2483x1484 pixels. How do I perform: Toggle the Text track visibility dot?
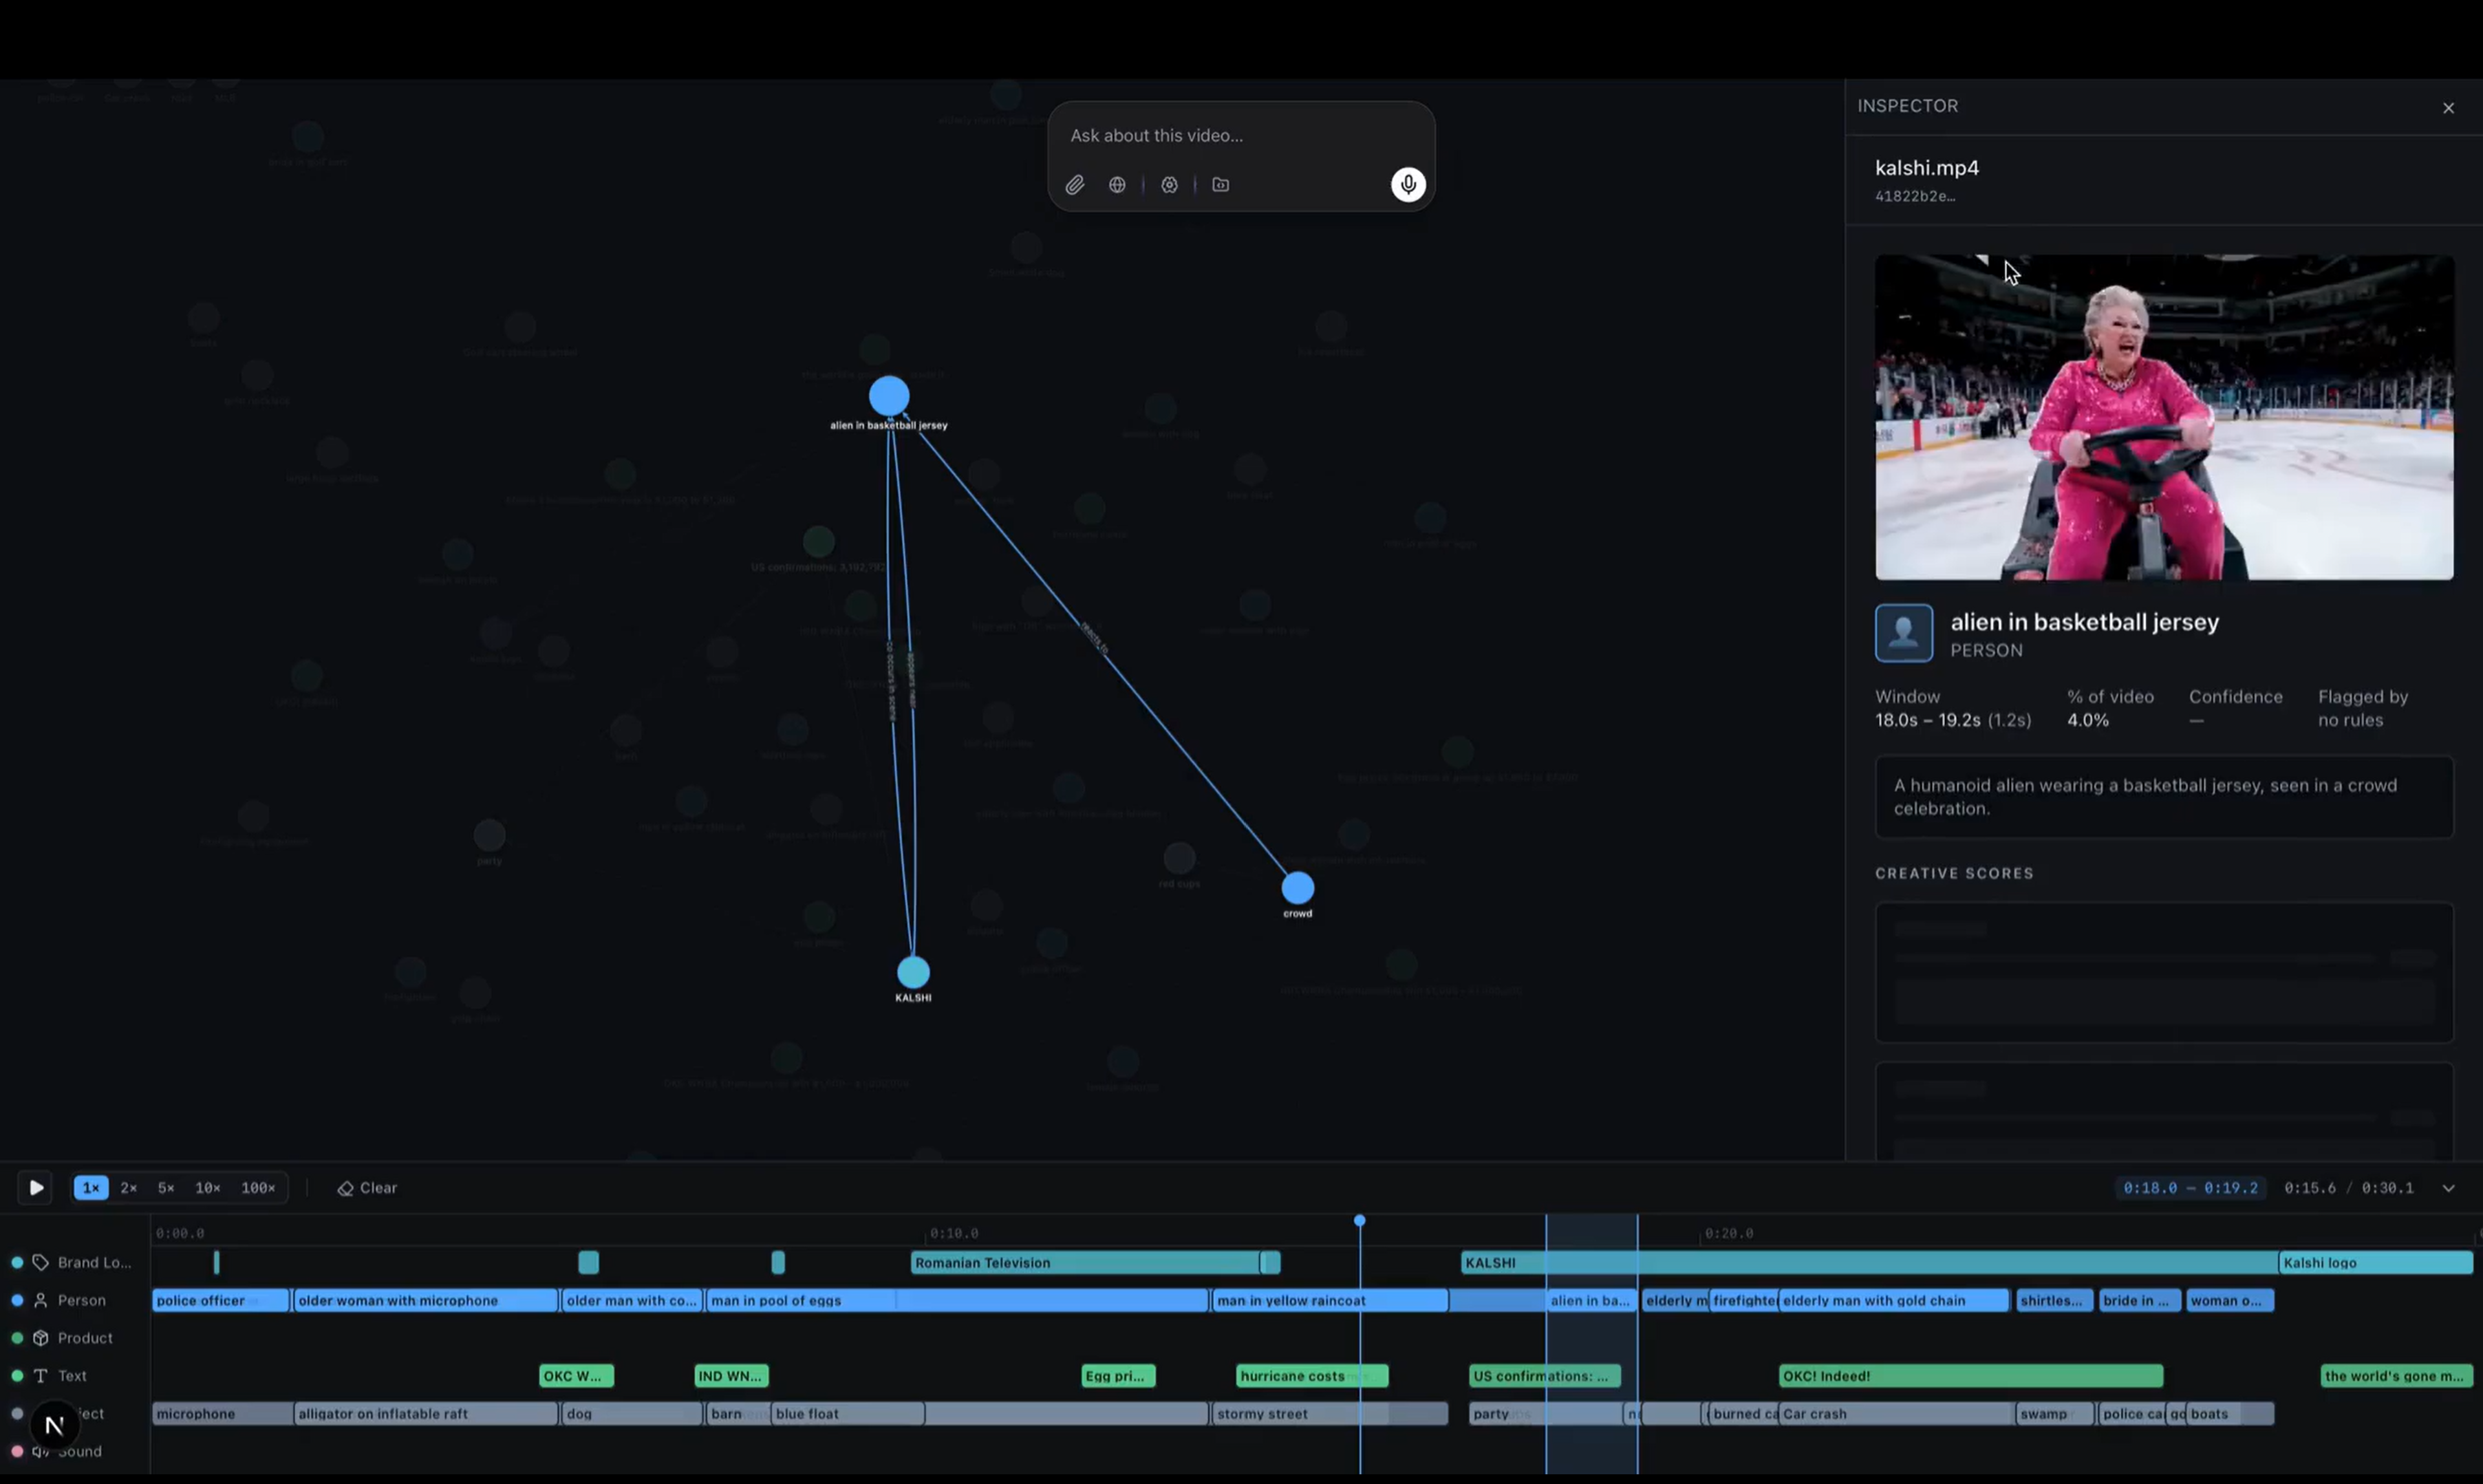point(17,1376)
